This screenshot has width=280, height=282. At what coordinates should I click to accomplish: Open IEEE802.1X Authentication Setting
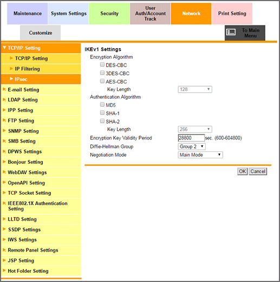41,206
